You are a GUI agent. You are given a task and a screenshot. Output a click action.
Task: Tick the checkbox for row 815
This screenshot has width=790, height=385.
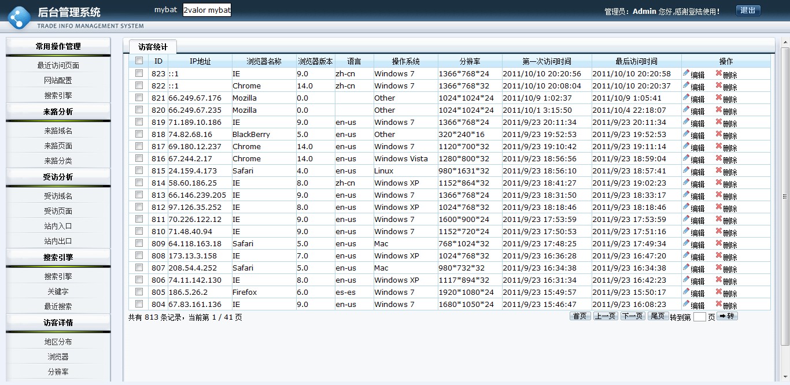pos(139,171)
